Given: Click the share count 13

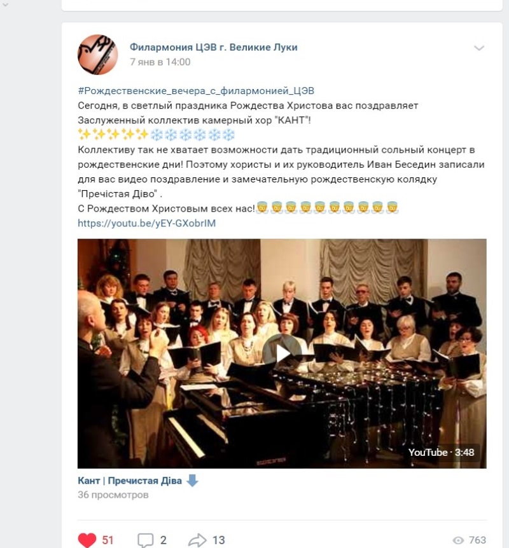Looking at the screenshot, I should point(219,540).
